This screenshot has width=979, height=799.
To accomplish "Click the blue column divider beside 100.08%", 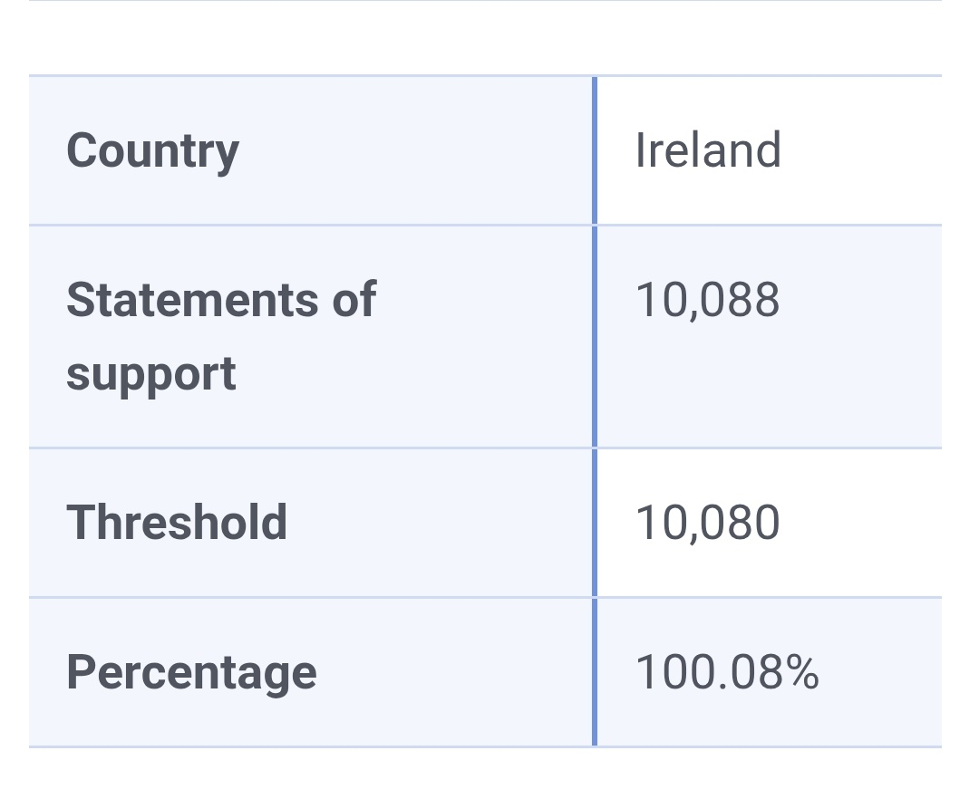I will tap(595, 672).
